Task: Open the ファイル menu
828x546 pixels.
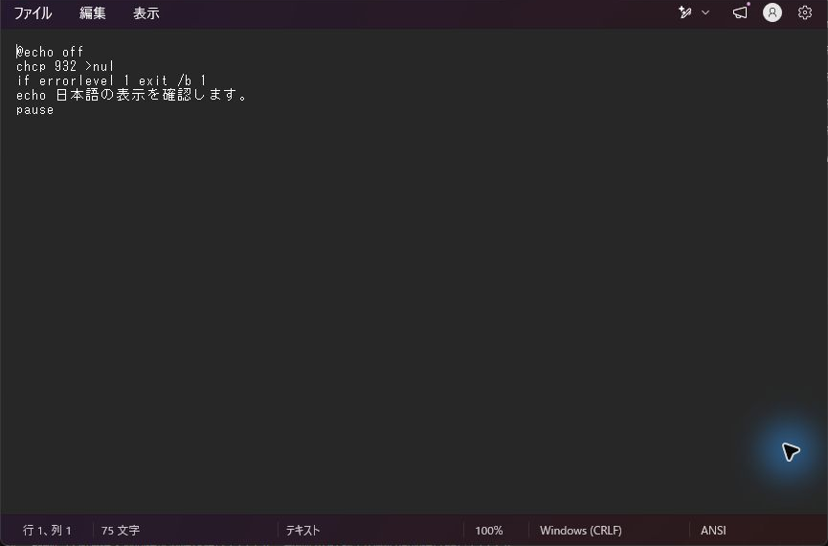Action: click(x=33, y=13)
